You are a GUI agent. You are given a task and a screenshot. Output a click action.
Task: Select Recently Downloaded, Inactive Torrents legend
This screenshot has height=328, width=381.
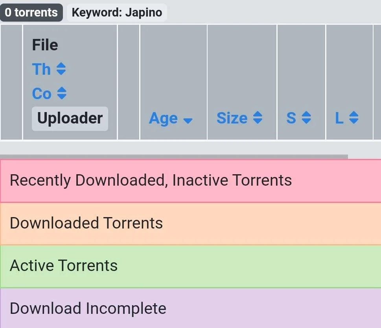click(190, 181)
